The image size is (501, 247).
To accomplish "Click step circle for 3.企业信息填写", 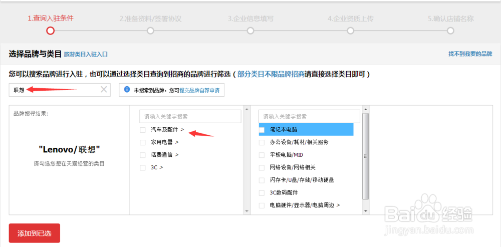I will tap(250, 31).
